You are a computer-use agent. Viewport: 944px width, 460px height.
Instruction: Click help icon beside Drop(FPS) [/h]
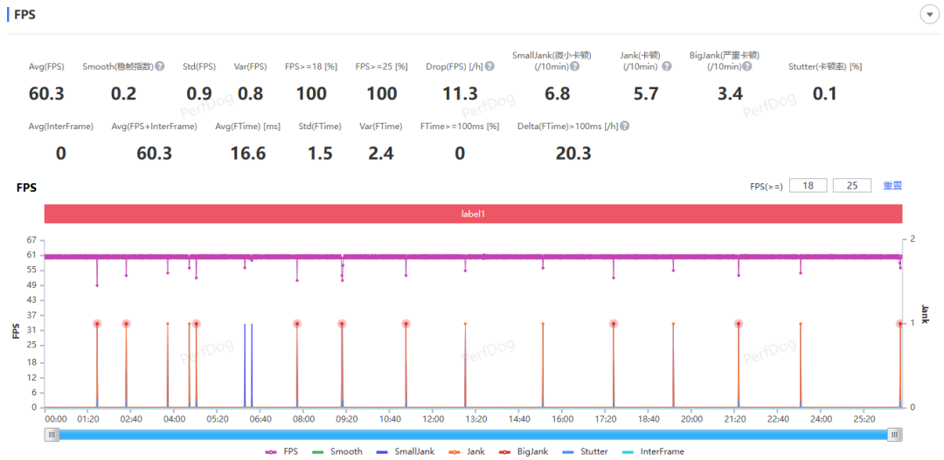click(x=490, y=66)
